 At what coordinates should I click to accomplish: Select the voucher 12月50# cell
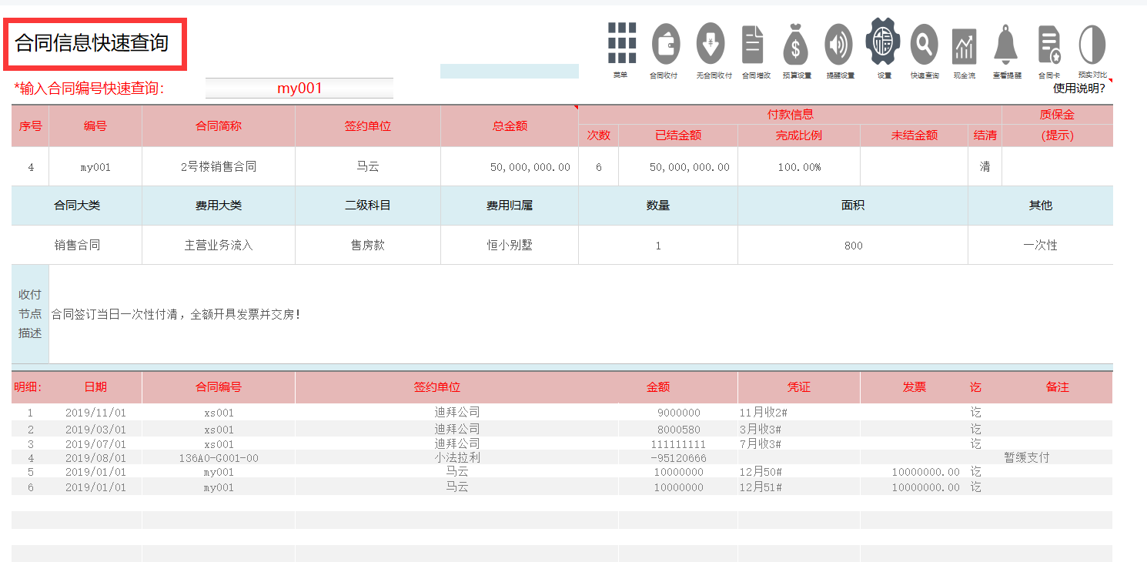pyautogui.click(x=799, y=472)
